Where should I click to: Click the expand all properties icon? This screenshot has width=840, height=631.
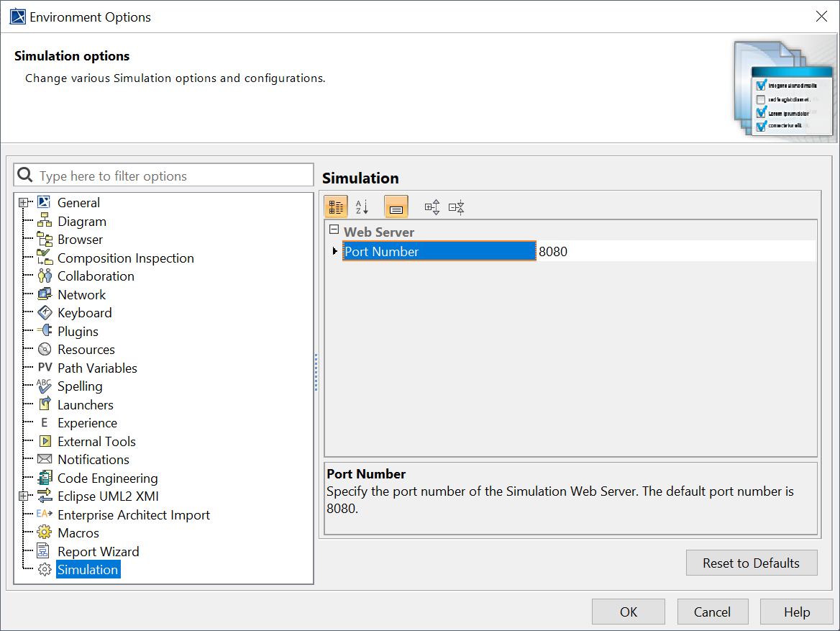tap(432, 207)
